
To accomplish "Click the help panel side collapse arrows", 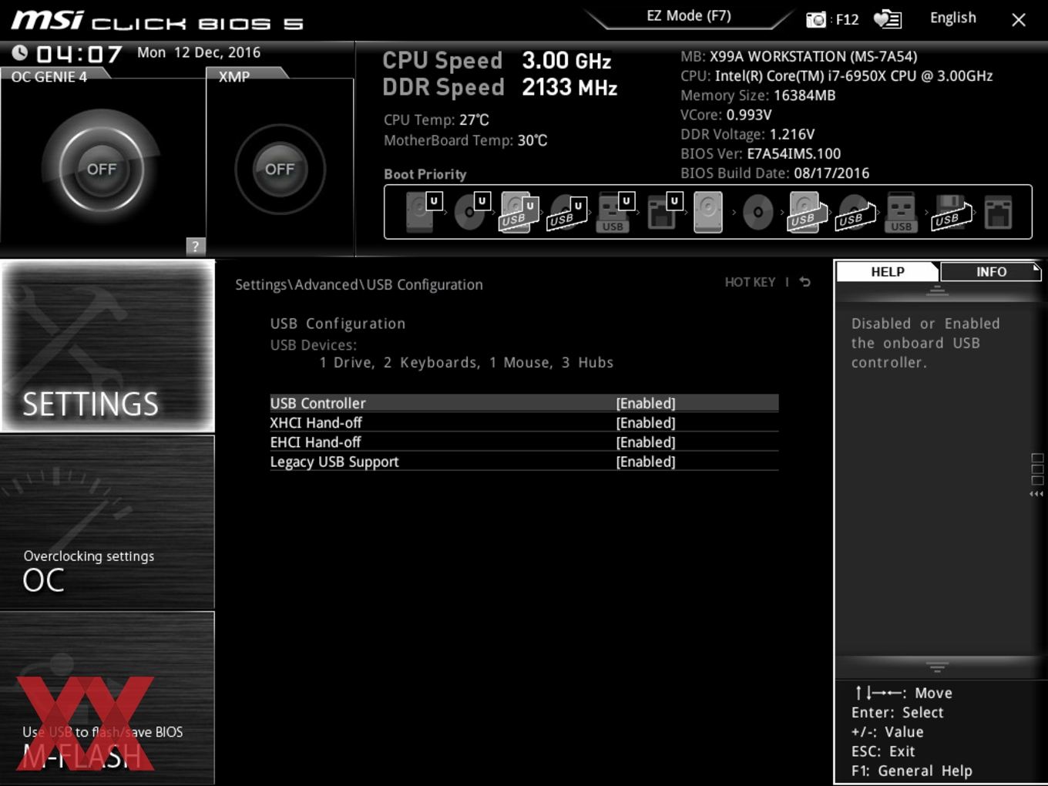I will coord(1037,494).
